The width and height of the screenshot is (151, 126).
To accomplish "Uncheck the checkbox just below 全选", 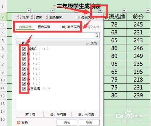I will [x=24, y=54].
